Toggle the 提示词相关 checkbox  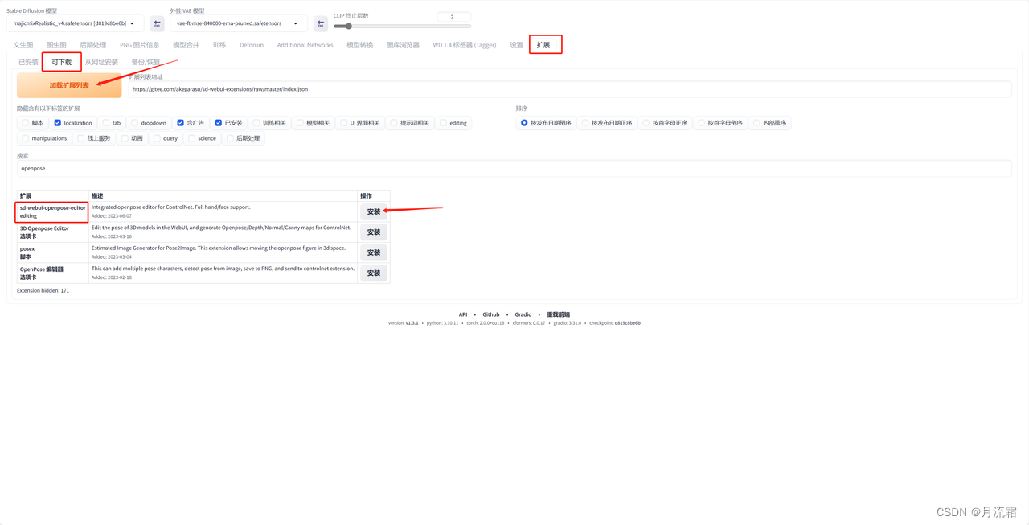coord(394,123)
